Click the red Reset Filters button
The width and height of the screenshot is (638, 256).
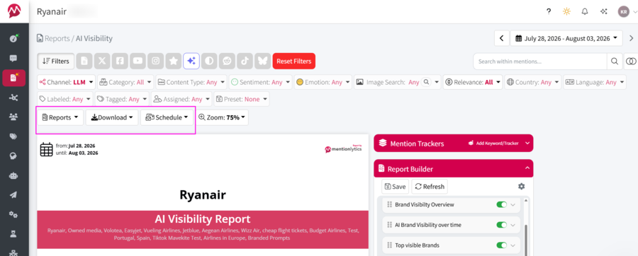point(293,62)
